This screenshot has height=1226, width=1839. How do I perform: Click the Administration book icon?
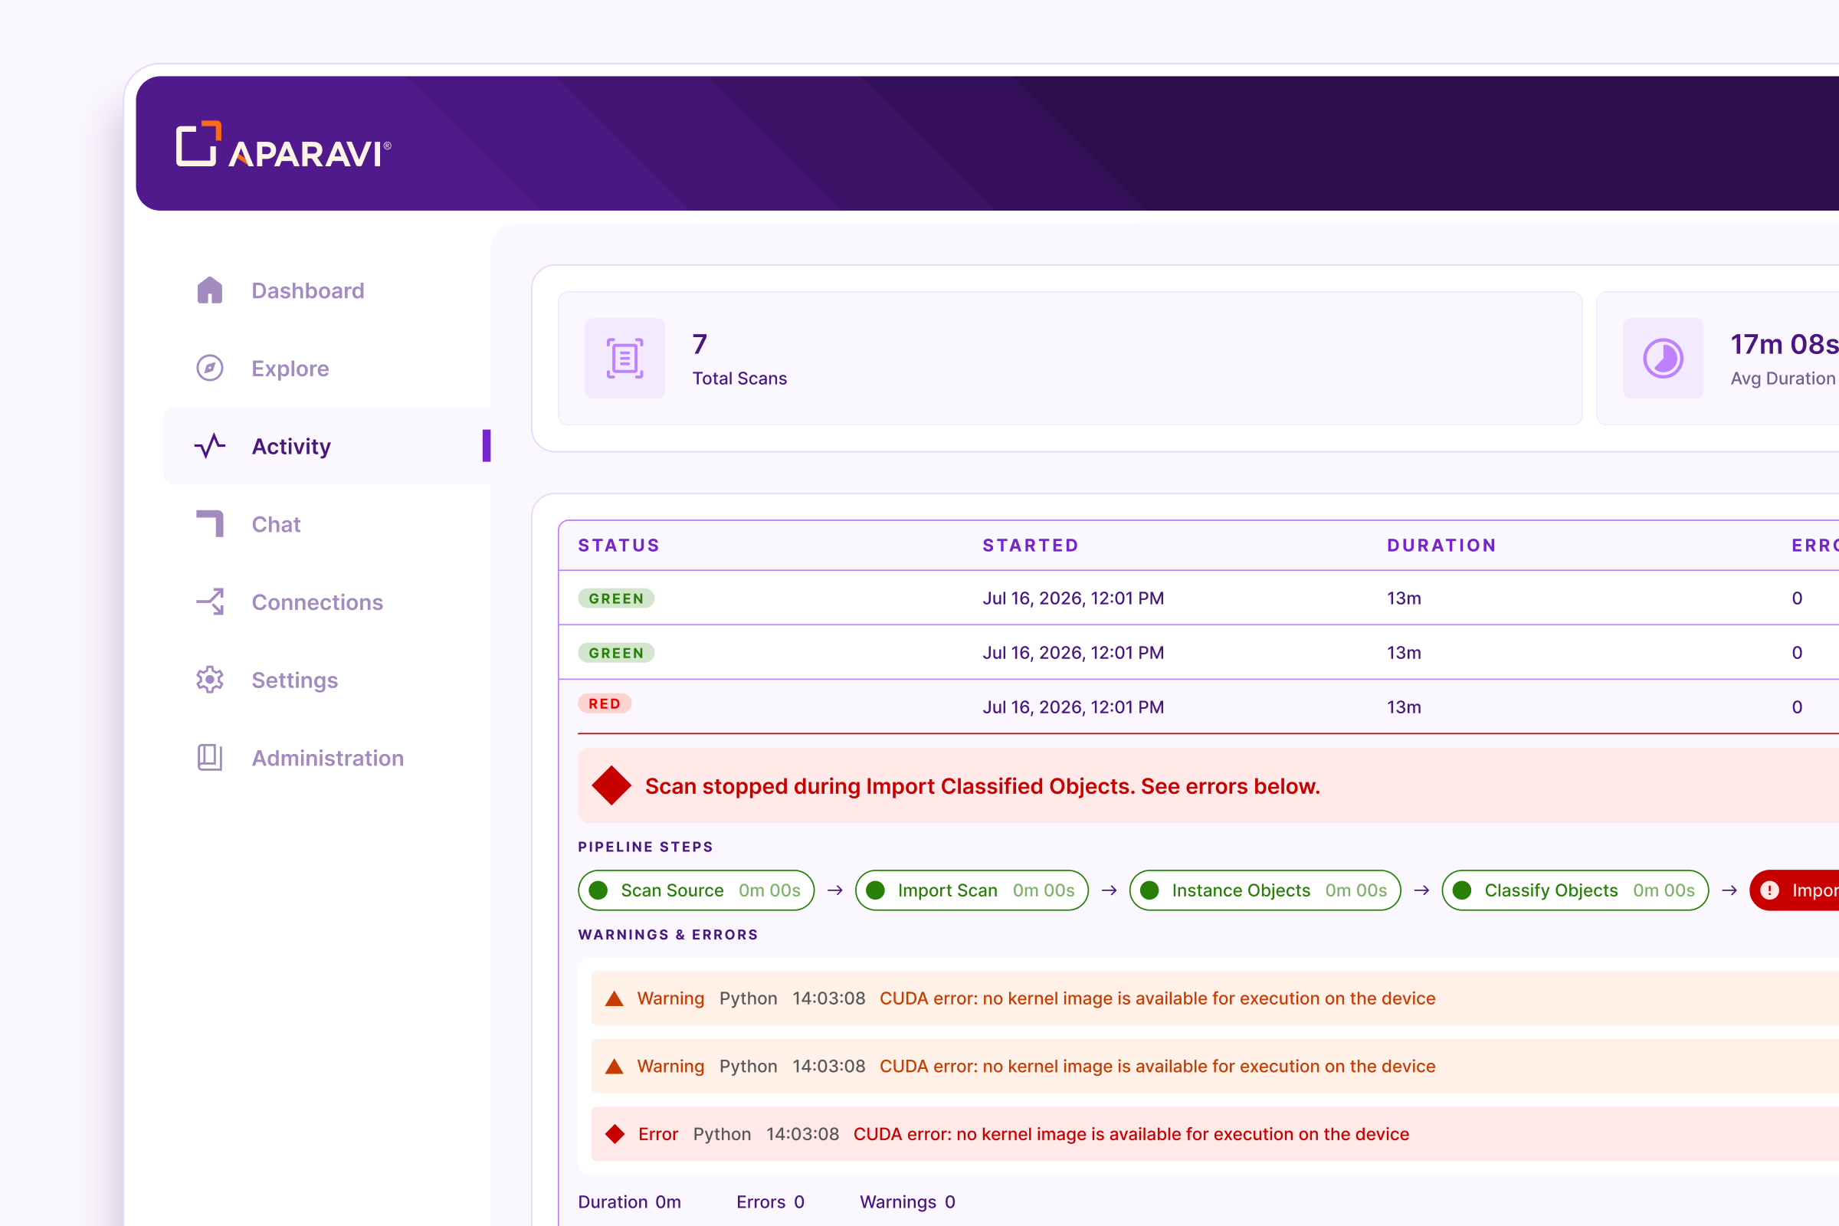pos(209,758)
